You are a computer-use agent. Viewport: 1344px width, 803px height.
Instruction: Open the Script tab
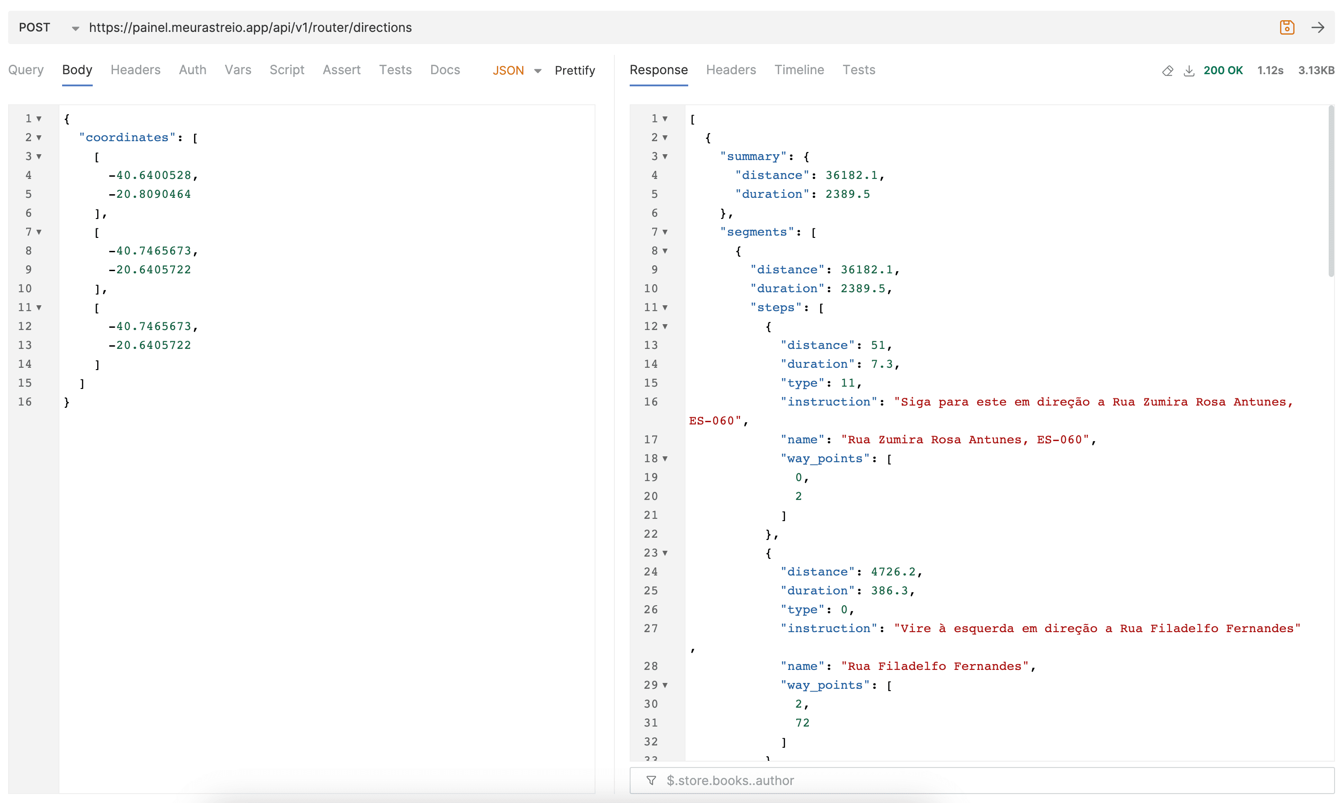(287, 70)
